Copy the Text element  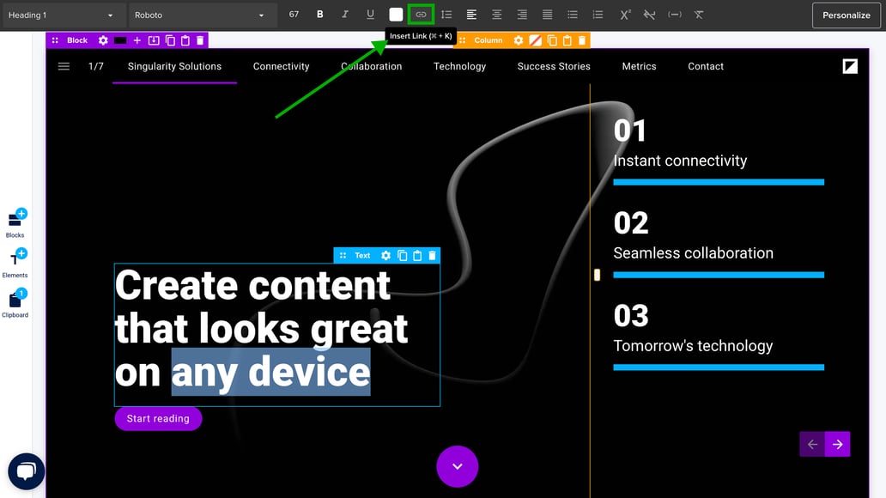tap(403, 256)
